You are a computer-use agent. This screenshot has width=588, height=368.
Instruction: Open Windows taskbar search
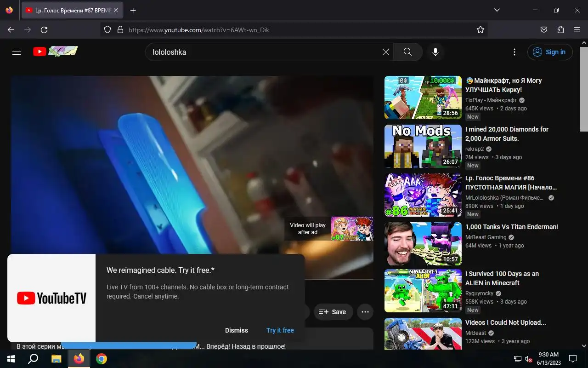[x=33, y=359]
